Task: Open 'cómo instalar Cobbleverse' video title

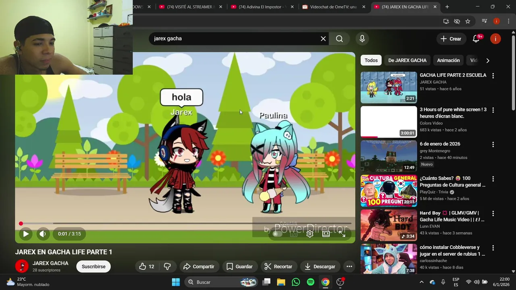Action: (452, 251)
